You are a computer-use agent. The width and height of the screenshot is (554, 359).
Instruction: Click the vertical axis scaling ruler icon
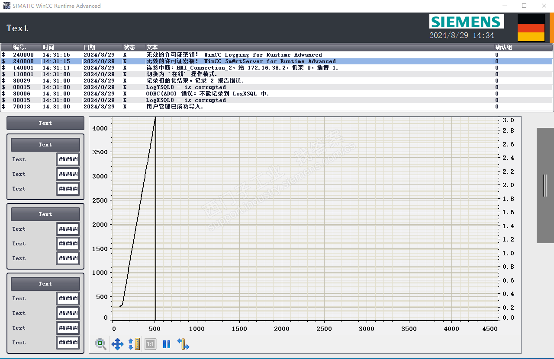(x=134, y=344)
